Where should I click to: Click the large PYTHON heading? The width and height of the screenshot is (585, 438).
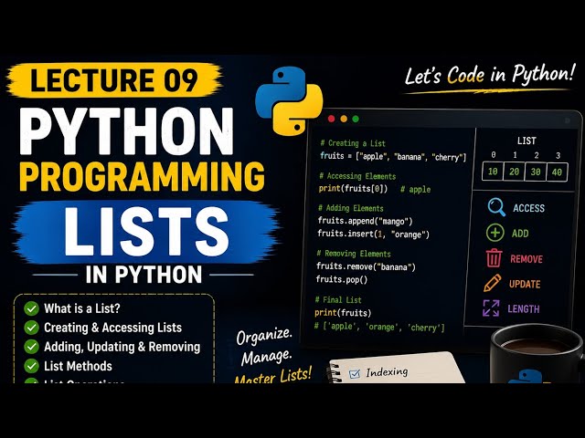pyautogui.click(x=126, y=130)
